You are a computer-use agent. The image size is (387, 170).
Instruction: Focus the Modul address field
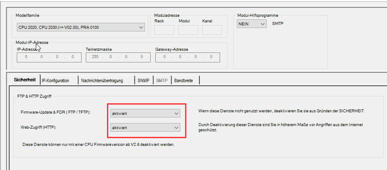pyautogui.click(x=188, y=30)
